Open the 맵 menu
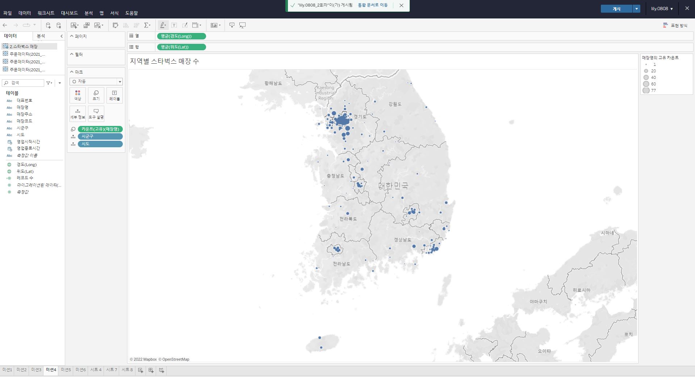 pyautogui.click(x=102, y=13)
